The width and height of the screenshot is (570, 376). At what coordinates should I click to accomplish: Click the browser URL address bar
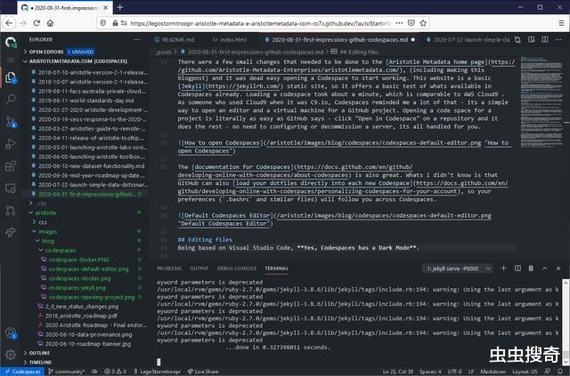262,23
